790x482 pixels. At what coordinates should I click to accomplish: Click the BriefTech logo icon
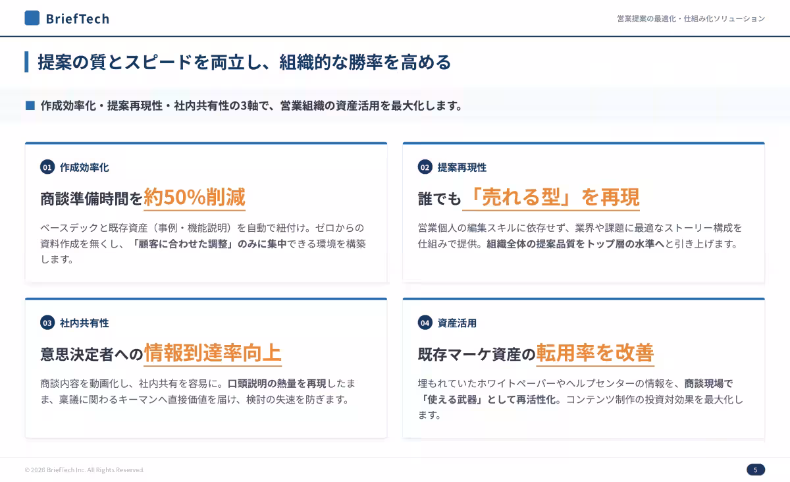[34, 18]
